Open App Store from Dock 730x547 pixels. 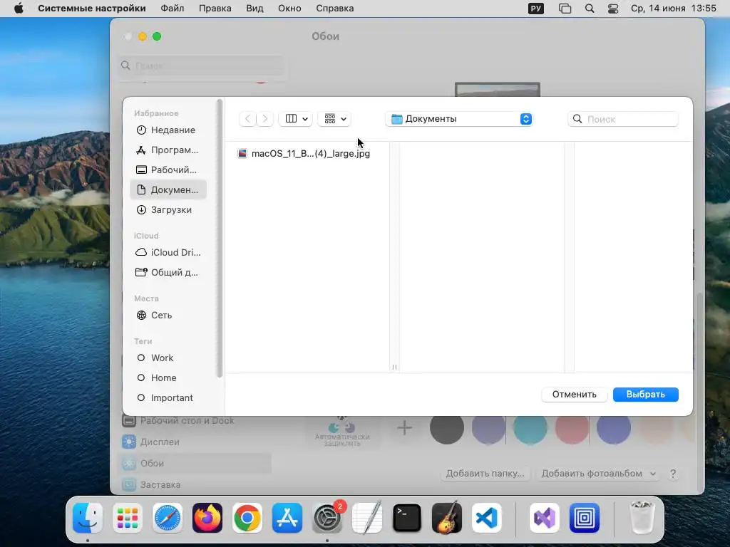tap(287, 518)
